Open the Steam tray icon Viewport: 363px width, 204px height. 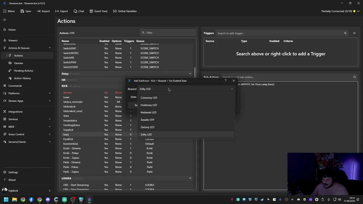coord(262,199)
